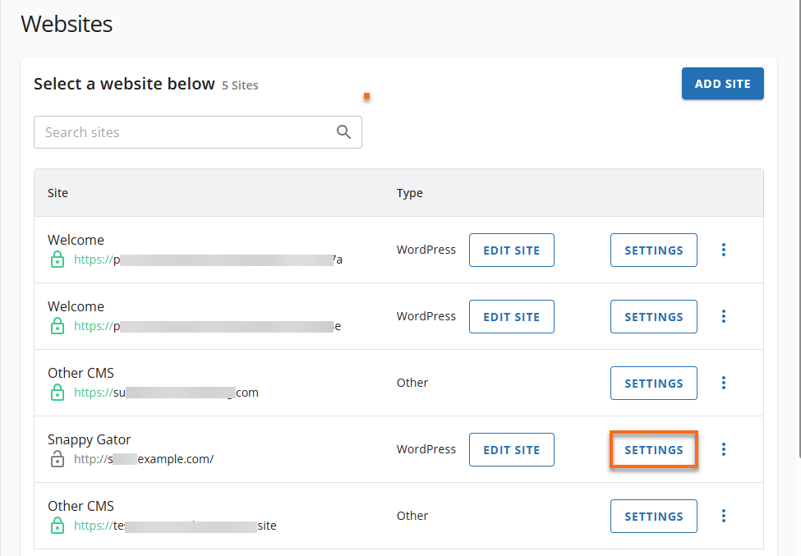Click the green lock icon of the second Welcome site
This screenshot has width=801, height=556.
58,326
